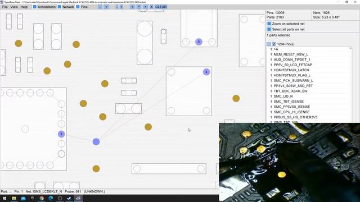Open the File menu
Viewport: 360px width, 202px height.
[5, 7]
